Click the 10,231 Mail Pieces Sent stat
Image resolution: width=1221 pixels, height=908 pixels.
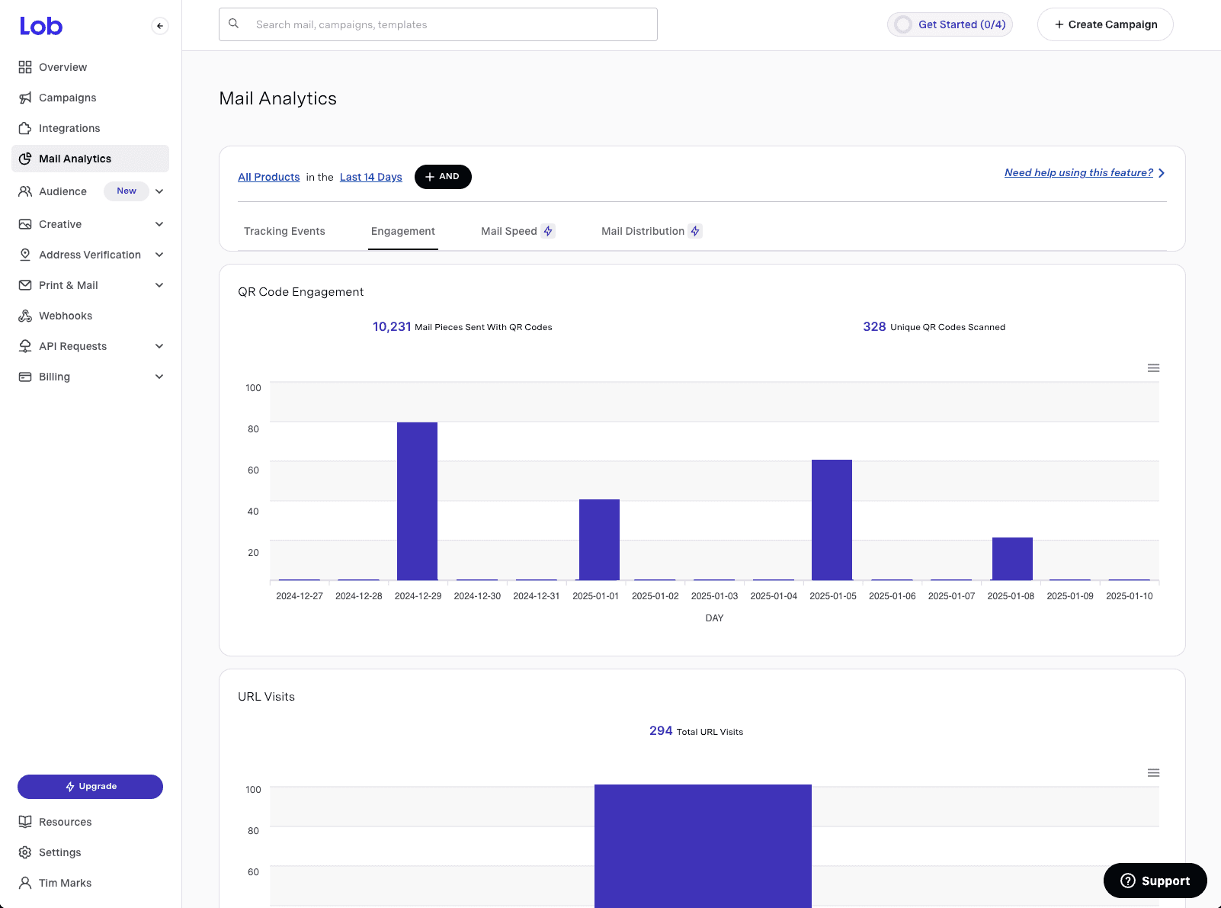point(463,327)
